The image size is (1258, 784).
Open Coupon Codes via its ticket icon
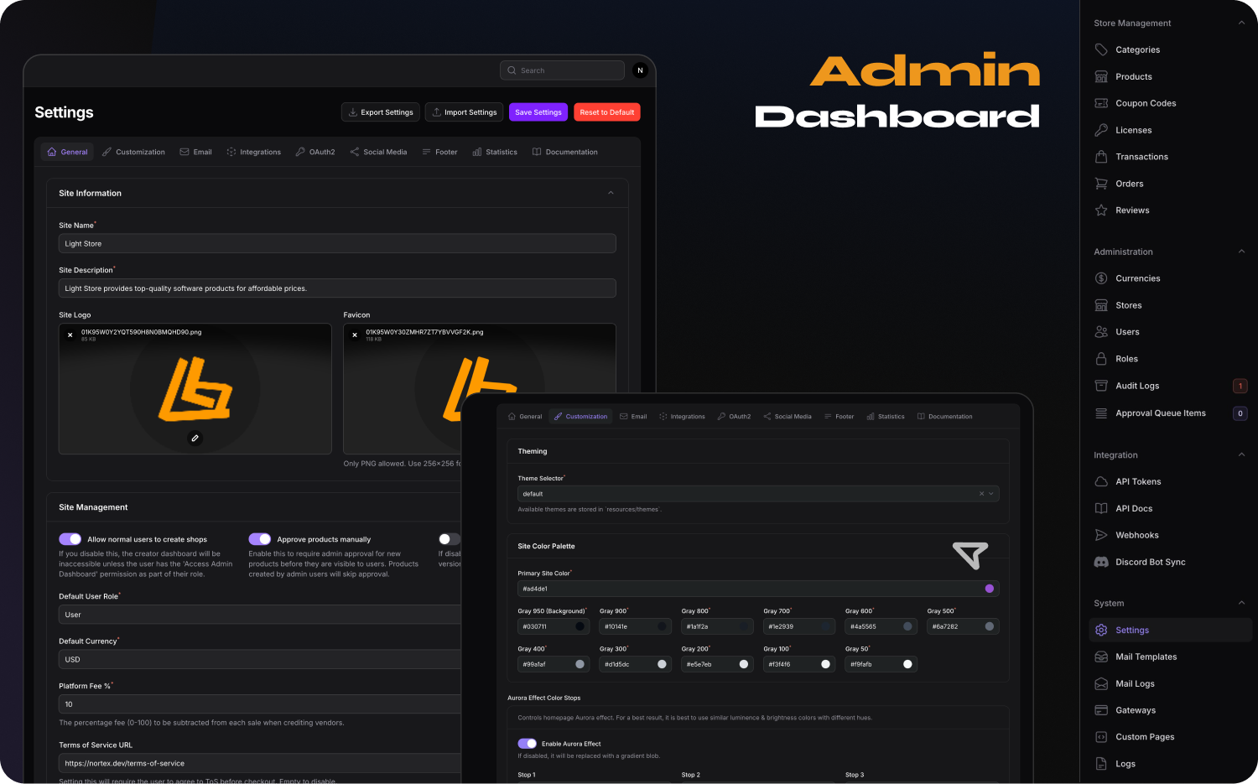[x=1101, y=103]
